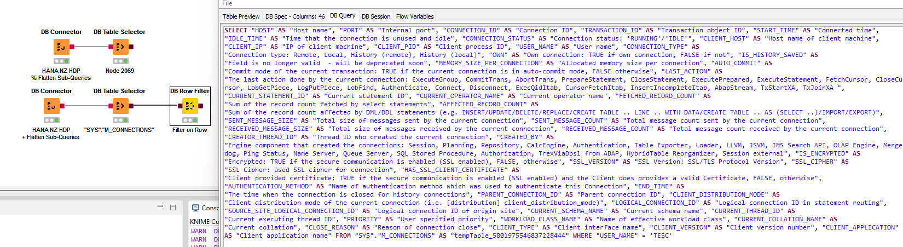Screen dimensions: 903x247
Task: Open the DB Spec - Columns: 46 tab
Action: (294, 16)
